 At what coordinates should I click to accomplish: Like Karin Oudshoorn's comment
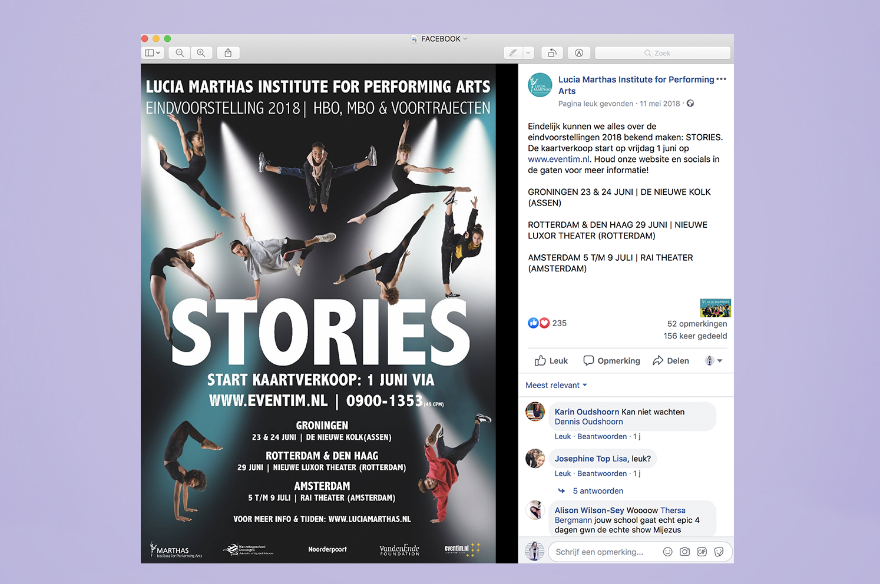click(563, 436)
